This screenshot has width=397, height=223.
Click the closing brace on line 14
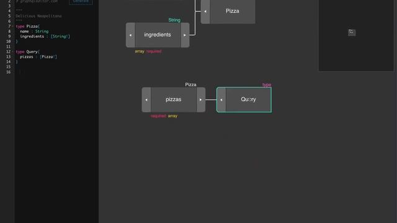click(17, 62)
